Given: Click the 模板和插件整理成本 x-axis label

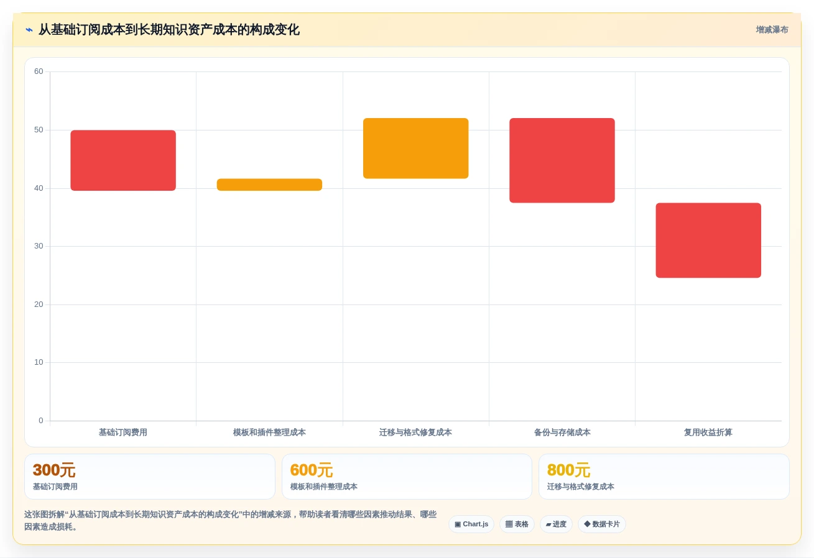Looking at the screenshot, I should click(x=269, y=432).
